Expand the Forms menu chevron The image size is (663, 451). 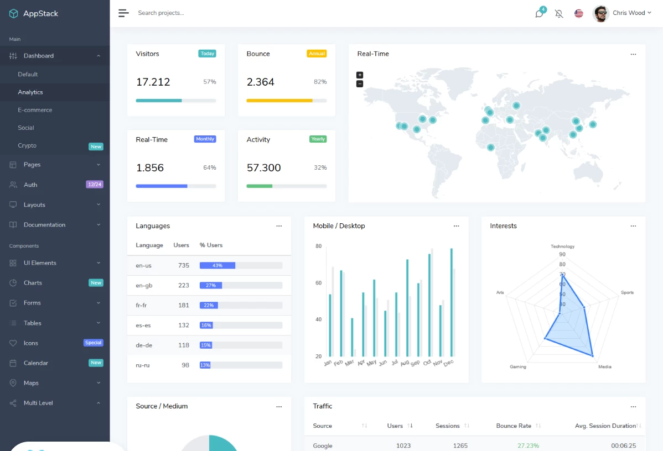pyautogui.click(x=99, y=303)
